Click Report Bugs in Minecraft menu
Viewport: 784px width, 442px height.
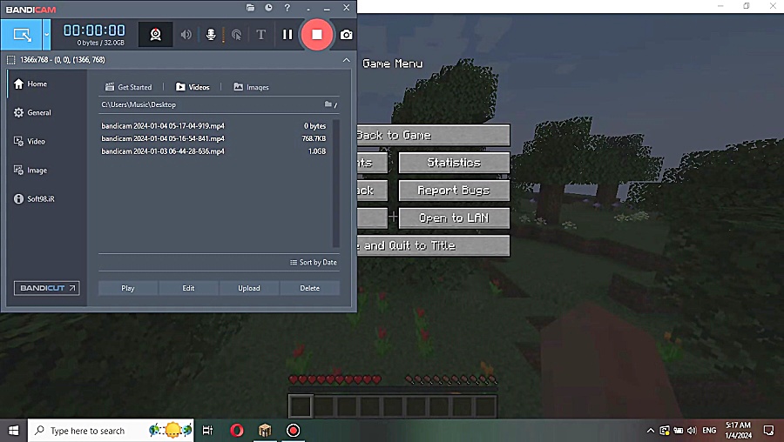(x=454, y=191)
